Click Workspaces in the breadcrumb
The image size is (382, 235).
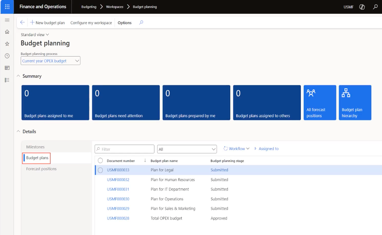[115, 7]
